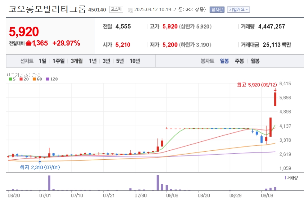304x208 pixels.
Task: Select the 1일 line chart period
Action: 43,61
